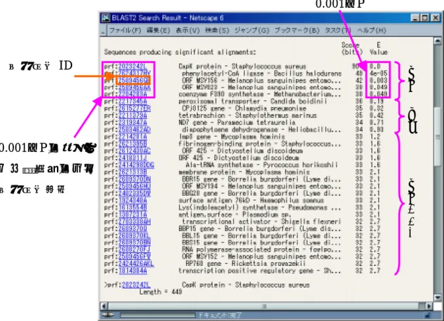Open prf link for CapK protein in alignments list
The image size is (444, 321).
coord(132,67)
